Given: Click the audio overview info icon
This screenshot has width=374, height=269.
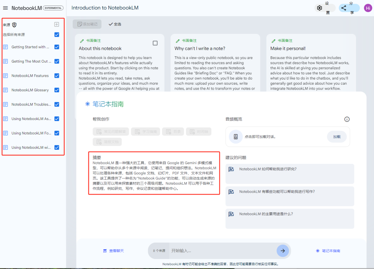Looking at the screenshot, I should tap(347, 119).
